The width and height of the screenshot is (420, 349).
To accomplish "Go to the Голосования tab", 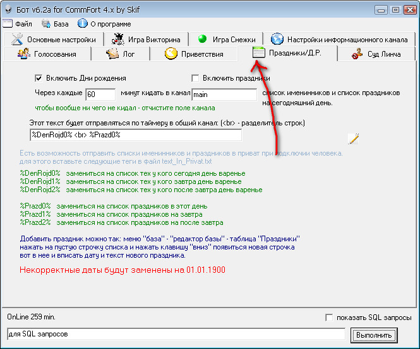I will (48, 54).
